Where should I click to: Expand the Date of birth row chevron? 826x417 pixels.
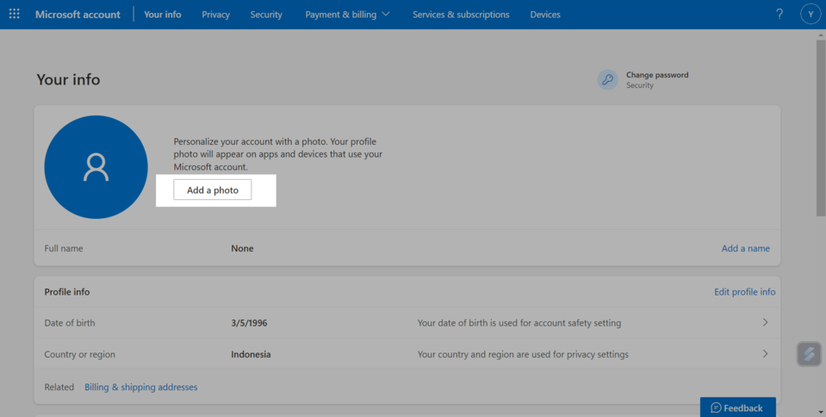click(x=766, y=322)
